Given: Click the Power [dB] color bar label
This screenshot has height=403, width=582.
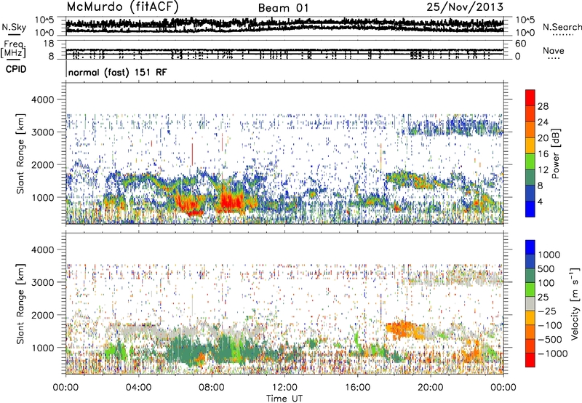Looking at the screenshot, I should pos(555,153).
